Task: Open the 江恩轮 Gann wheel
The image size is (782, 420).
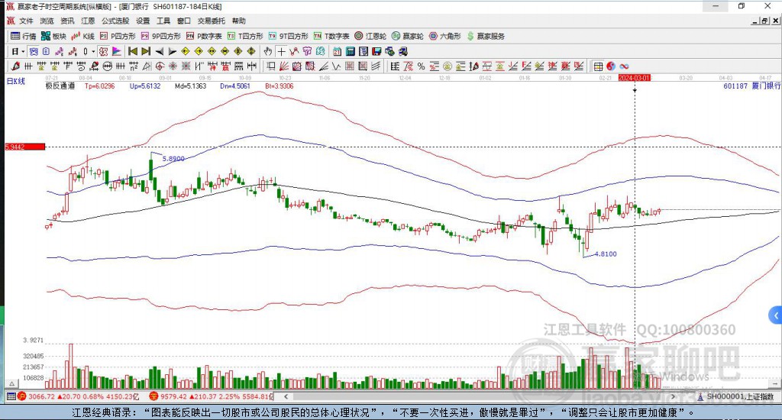Action: (370, 36)
